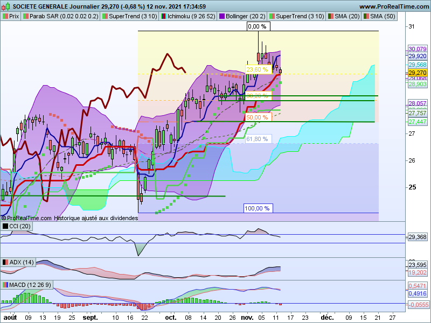Click the 28,057 price tag on the axis
The width and height of the screenshot is (431, 323).
click(x=417, y=103)
